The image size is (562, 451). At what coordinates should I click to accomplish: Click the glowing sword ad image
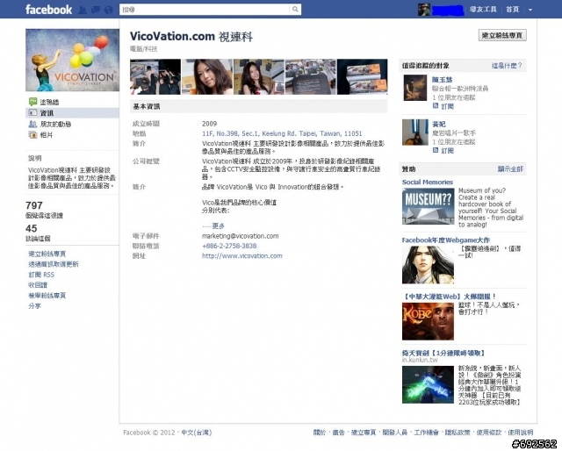428,384
